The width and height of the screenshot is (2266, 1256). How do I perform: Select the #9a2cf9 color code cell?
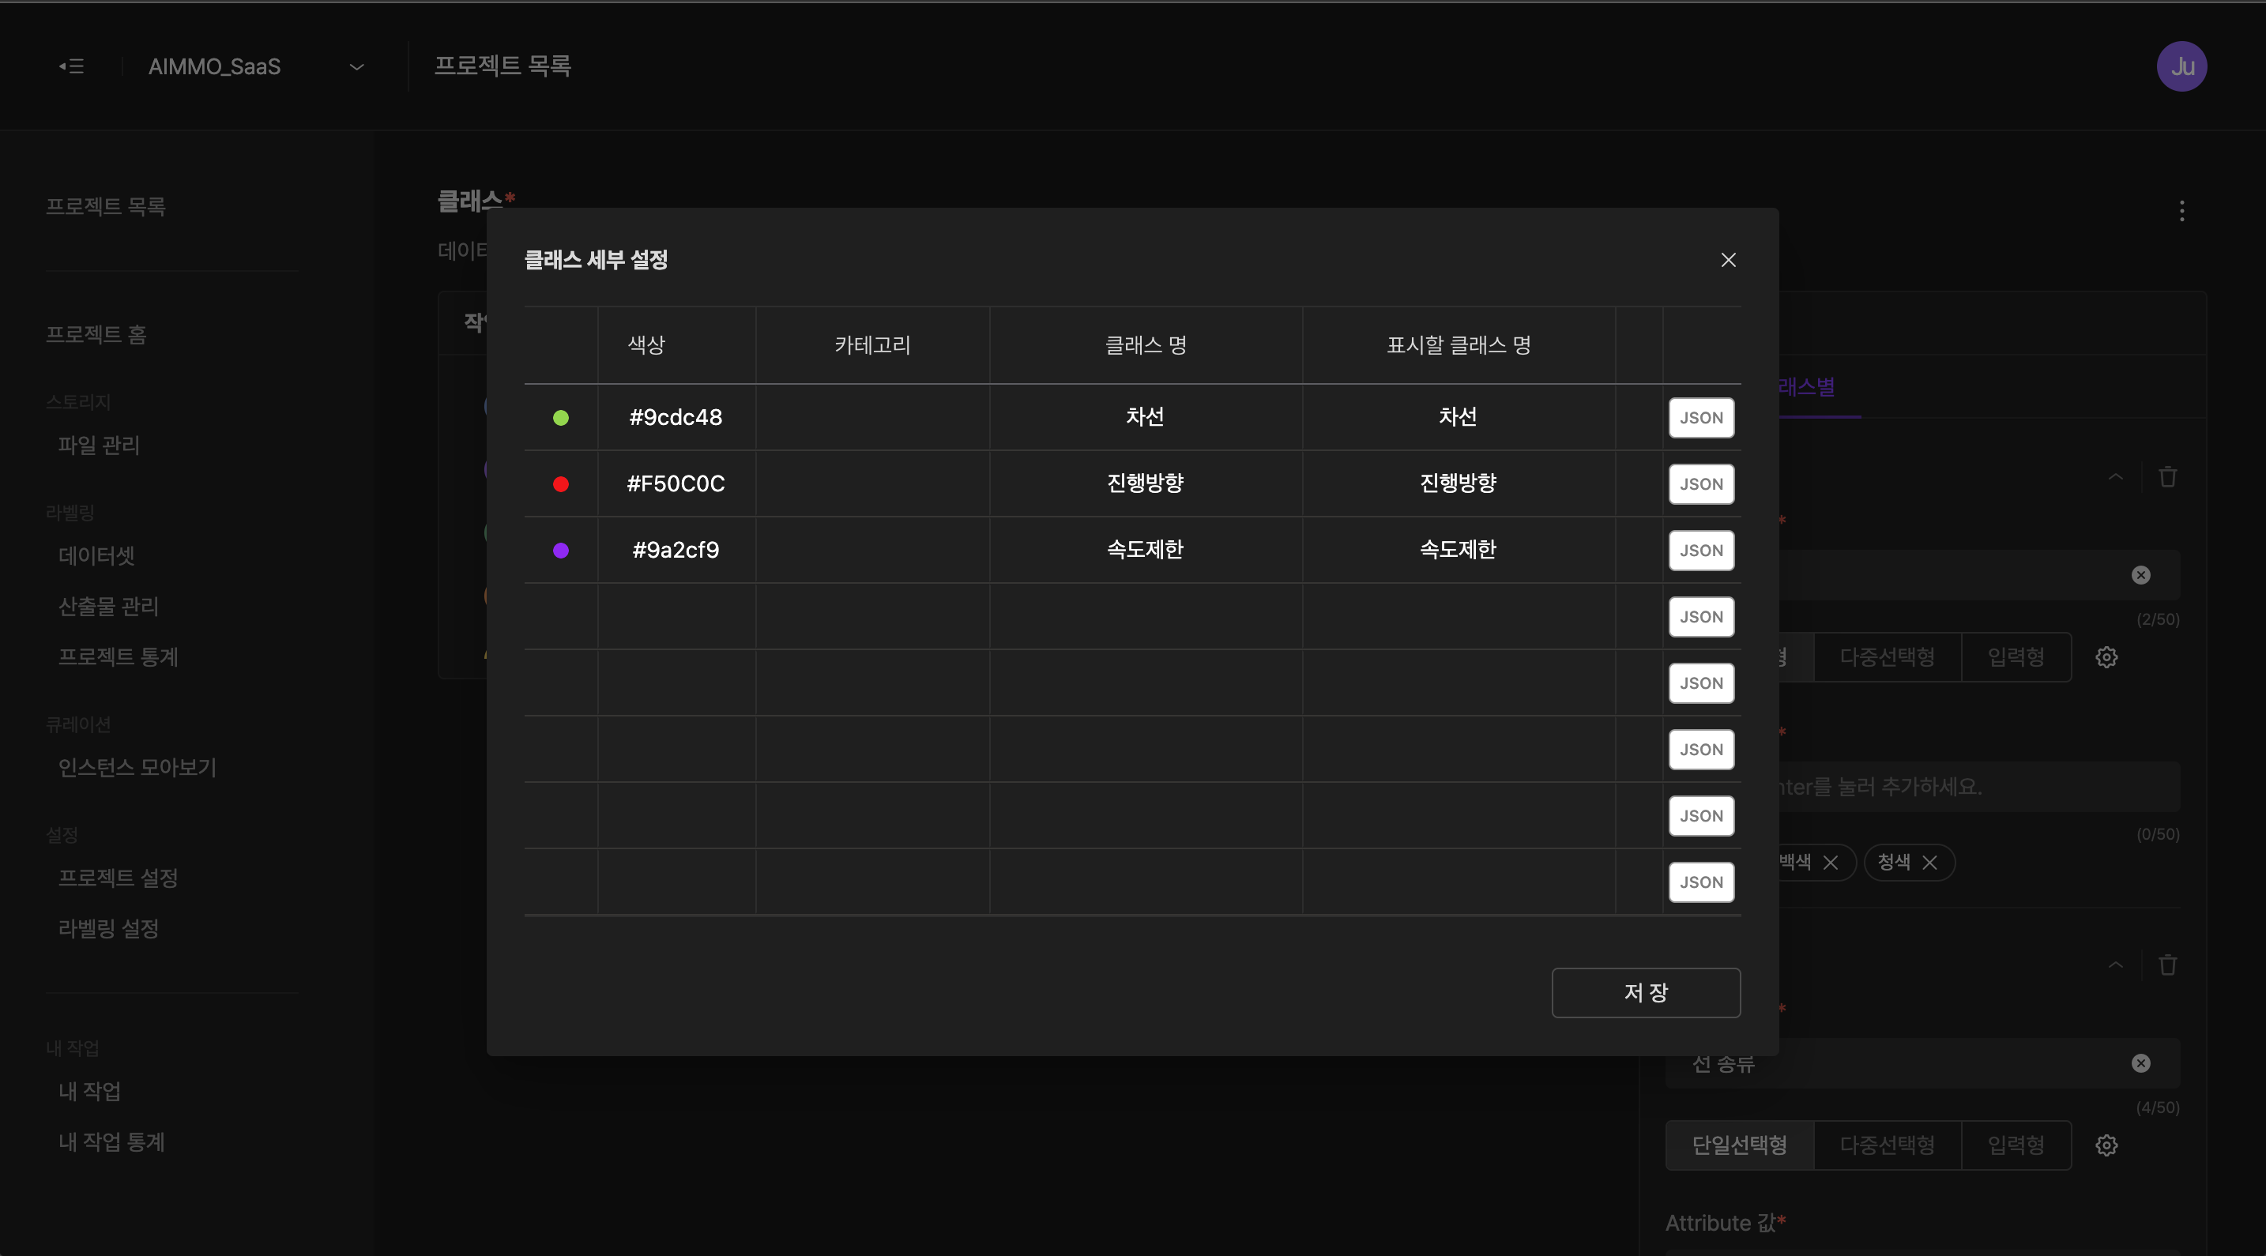676,550
